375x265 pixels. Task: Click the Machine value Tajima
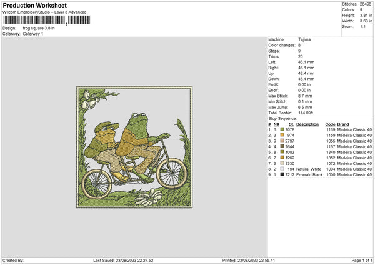(304, 39)
